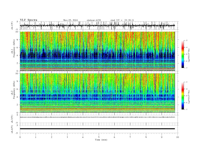Click the ch.3 voltage waveform trace
This screenshot has height=154, width=200.
[97, 117]
